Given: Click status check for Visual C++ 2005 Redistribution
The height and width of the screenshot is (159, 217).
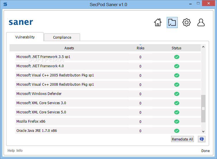Looking at the screenshot, I should pos(177,75).
